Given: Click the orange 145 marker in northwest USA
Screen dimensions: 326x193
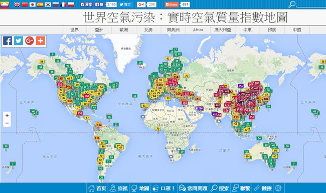Looking at the screenshot, I should [60, 78].
